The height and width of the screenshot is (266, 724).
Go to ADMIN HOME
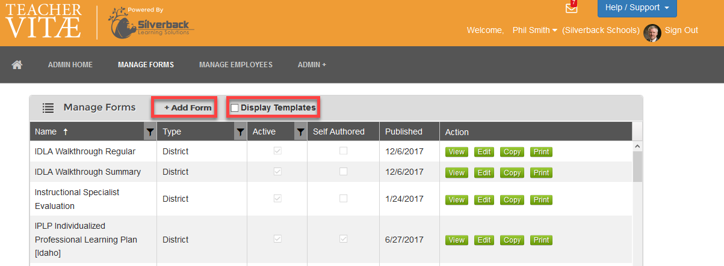[x=70, y=65]
